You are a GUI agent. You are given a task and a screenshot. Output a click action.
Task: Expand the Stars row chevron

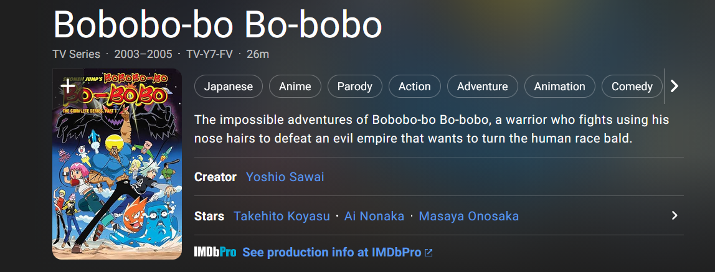[675, 215]
